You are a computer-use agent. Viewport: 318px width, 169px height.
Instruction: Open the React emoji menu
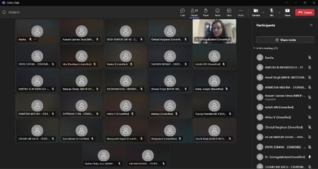(x=217, y=12)
